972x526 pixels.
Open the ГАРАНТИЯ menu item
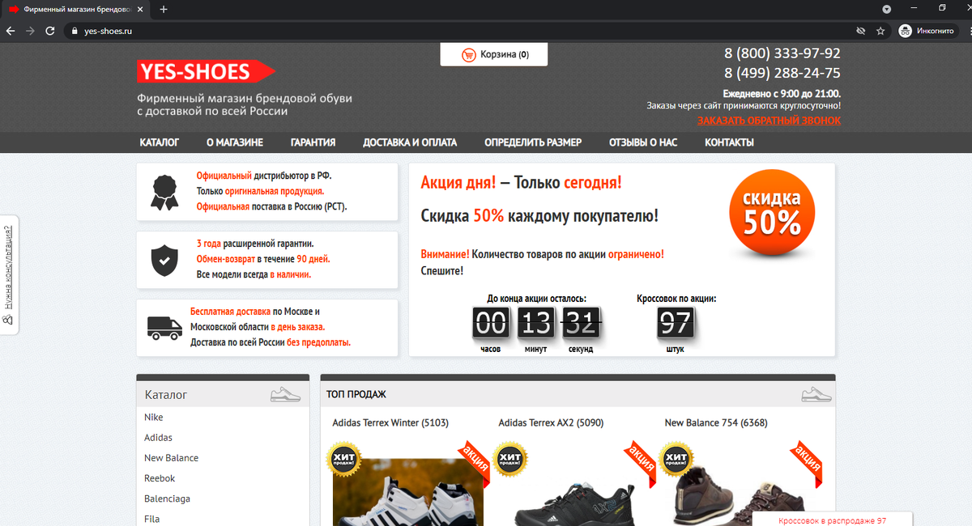click(313, 142)
